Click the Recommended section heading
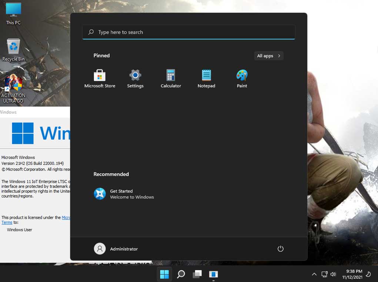The width and height of the screenshot is (378, 282). click(x=111, y=174)
